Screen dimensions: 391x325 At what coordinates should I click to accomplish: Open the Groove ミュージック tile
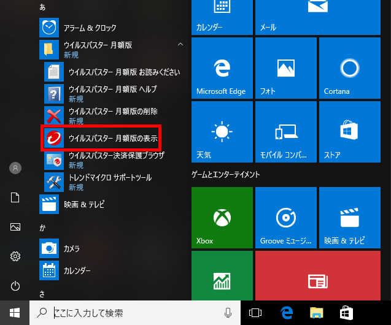(x=285, y=218)
